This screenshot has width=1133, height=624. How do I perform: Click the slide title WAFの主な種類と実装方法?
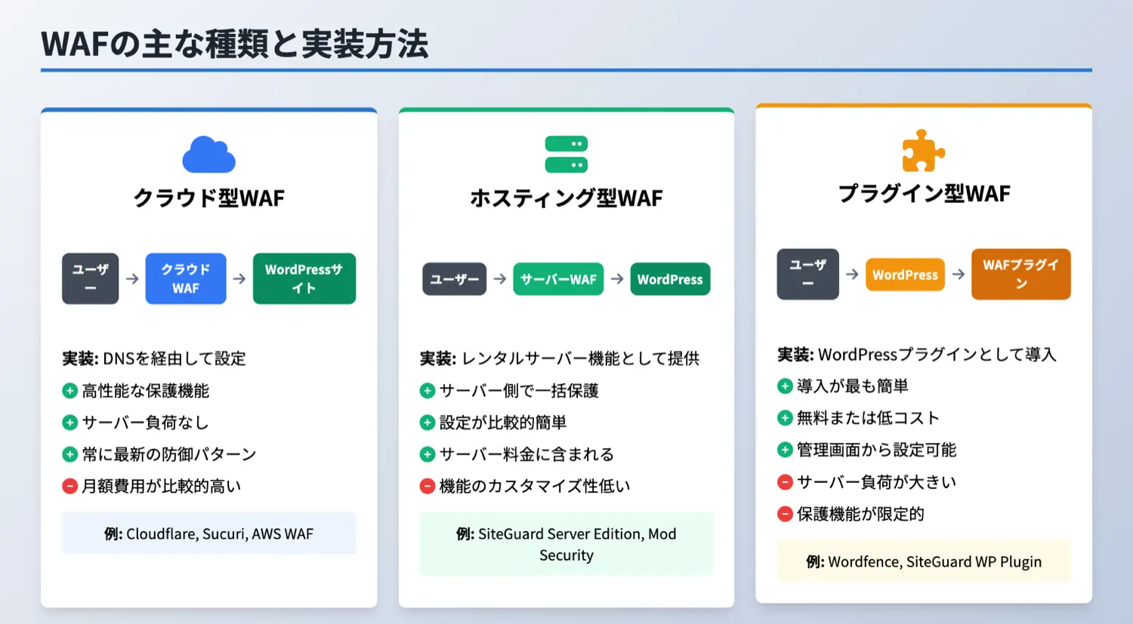(235, 44)
